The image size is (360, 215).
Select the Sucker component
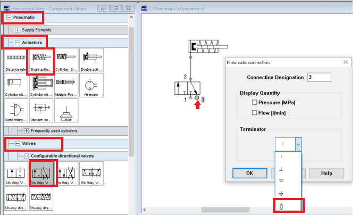click(66, 111)
